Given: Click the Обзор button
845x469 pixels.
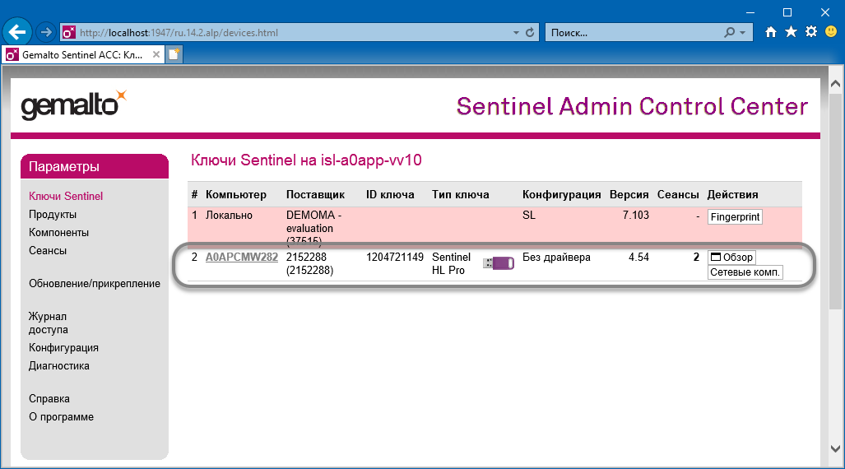Looking at the screenshot, I should click(x=731, y=258).
